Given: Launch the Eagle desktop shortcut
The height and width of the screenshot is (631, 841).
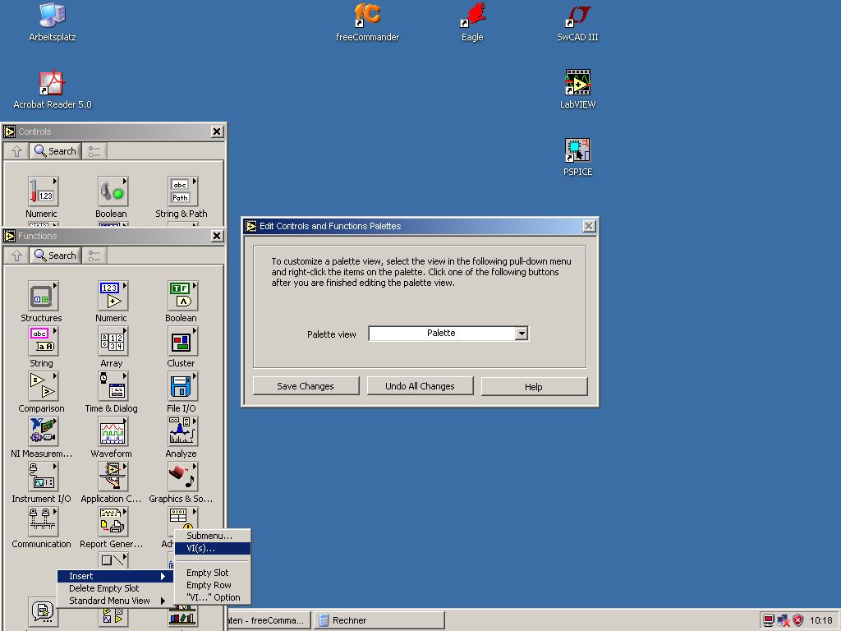Looking at the screenshot, I should [x=472, y=22].
